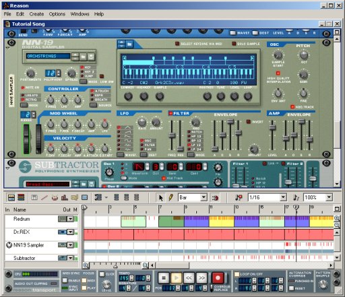The image size is (345, 297).
Task: Open Subtractor track output dropdown
Action: pos(71,258)
